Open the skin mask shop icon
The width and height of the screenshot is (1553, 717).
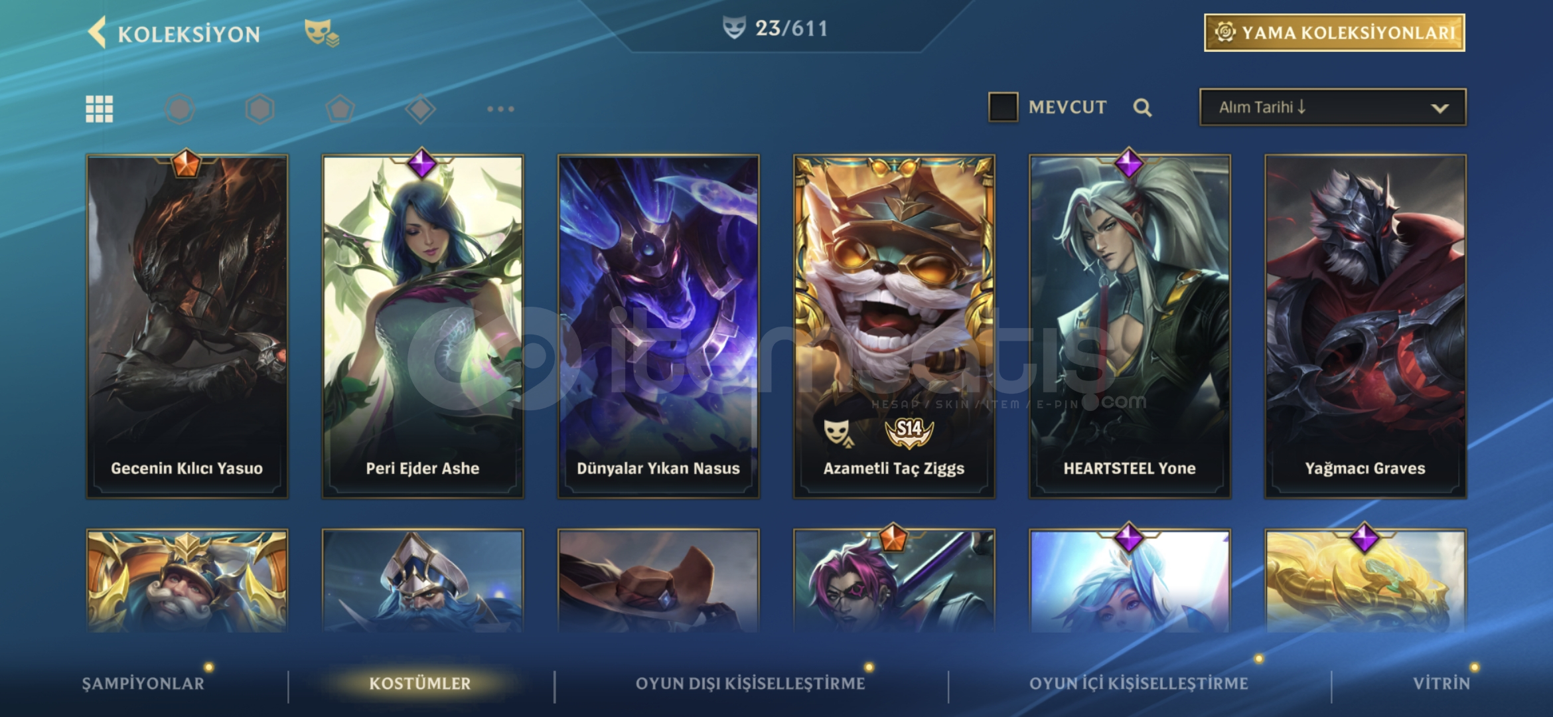click(x=321, y=33)
